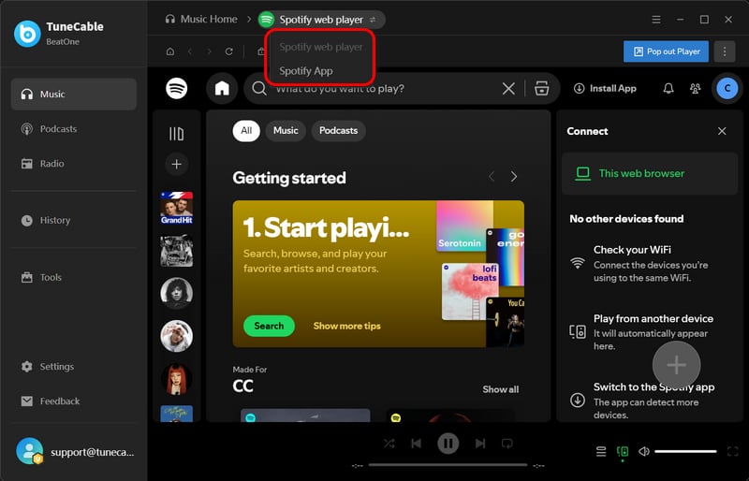749x481 pixels.
Task: Close the Connect panel
Action: (x=722, y=131)
